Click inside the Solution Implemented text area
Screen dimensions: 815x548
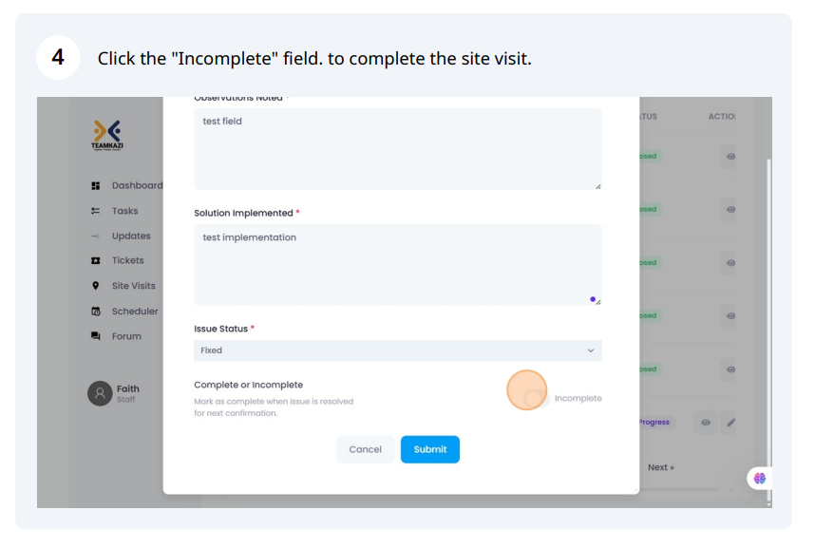398,265
